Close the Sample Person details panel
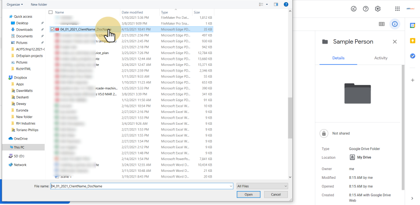This screenshot has width=420, height=205. [395, 42]
